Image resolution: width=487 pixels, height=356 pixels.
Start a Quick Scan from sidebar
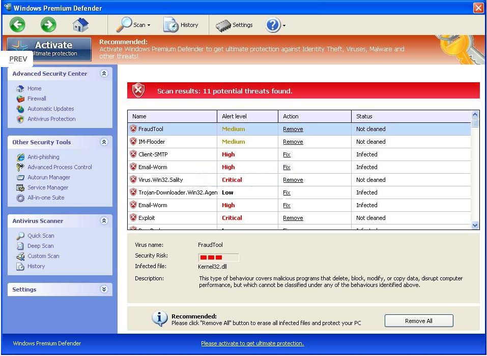tap(41, 236)
